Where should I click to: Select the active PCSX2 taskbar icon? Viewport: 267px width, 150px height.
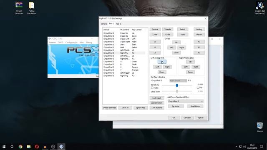tap(61, 147)
